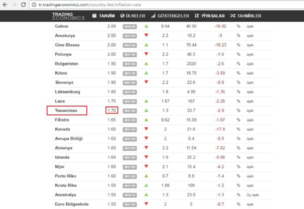Image resolution: width=304 pixels, height=209 pixels.
Task: Click the date badge in Avusturya row
Action: coord(130,36)
